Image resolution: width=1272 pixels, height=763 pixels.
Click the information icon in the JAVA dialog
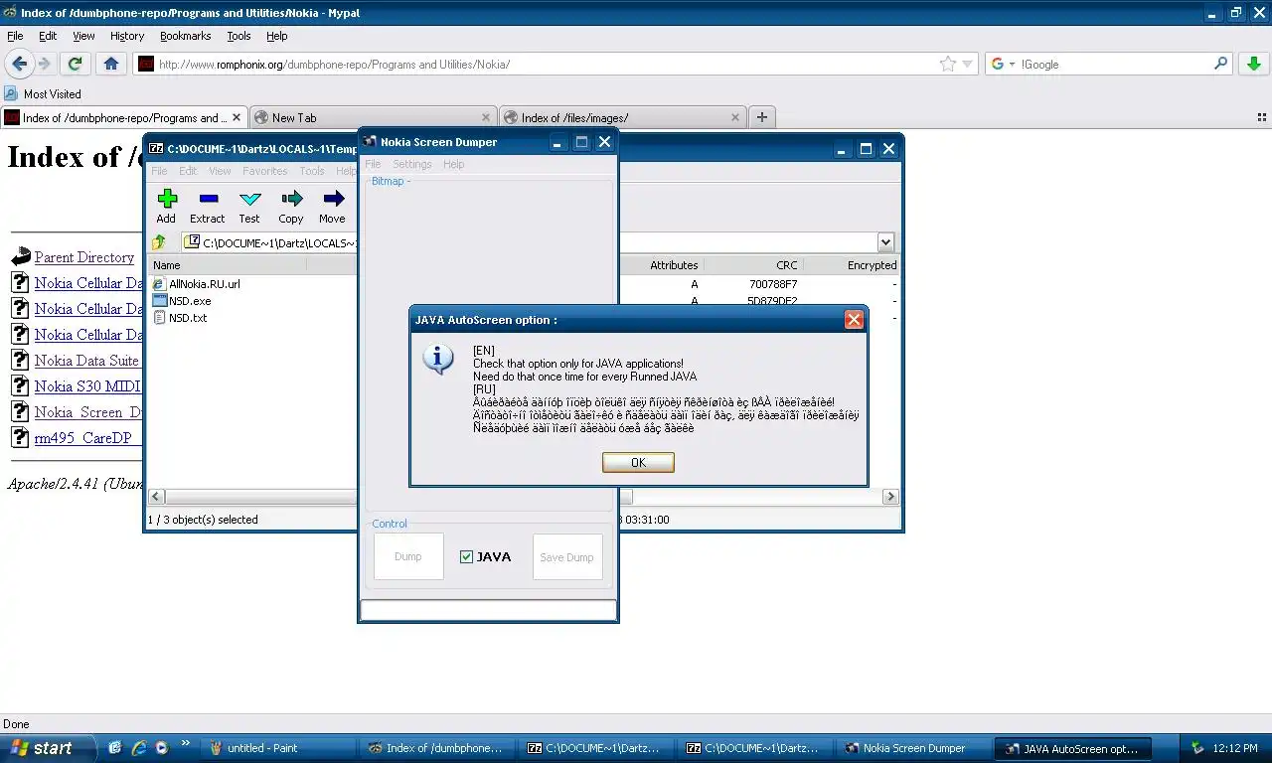(438, 359)
